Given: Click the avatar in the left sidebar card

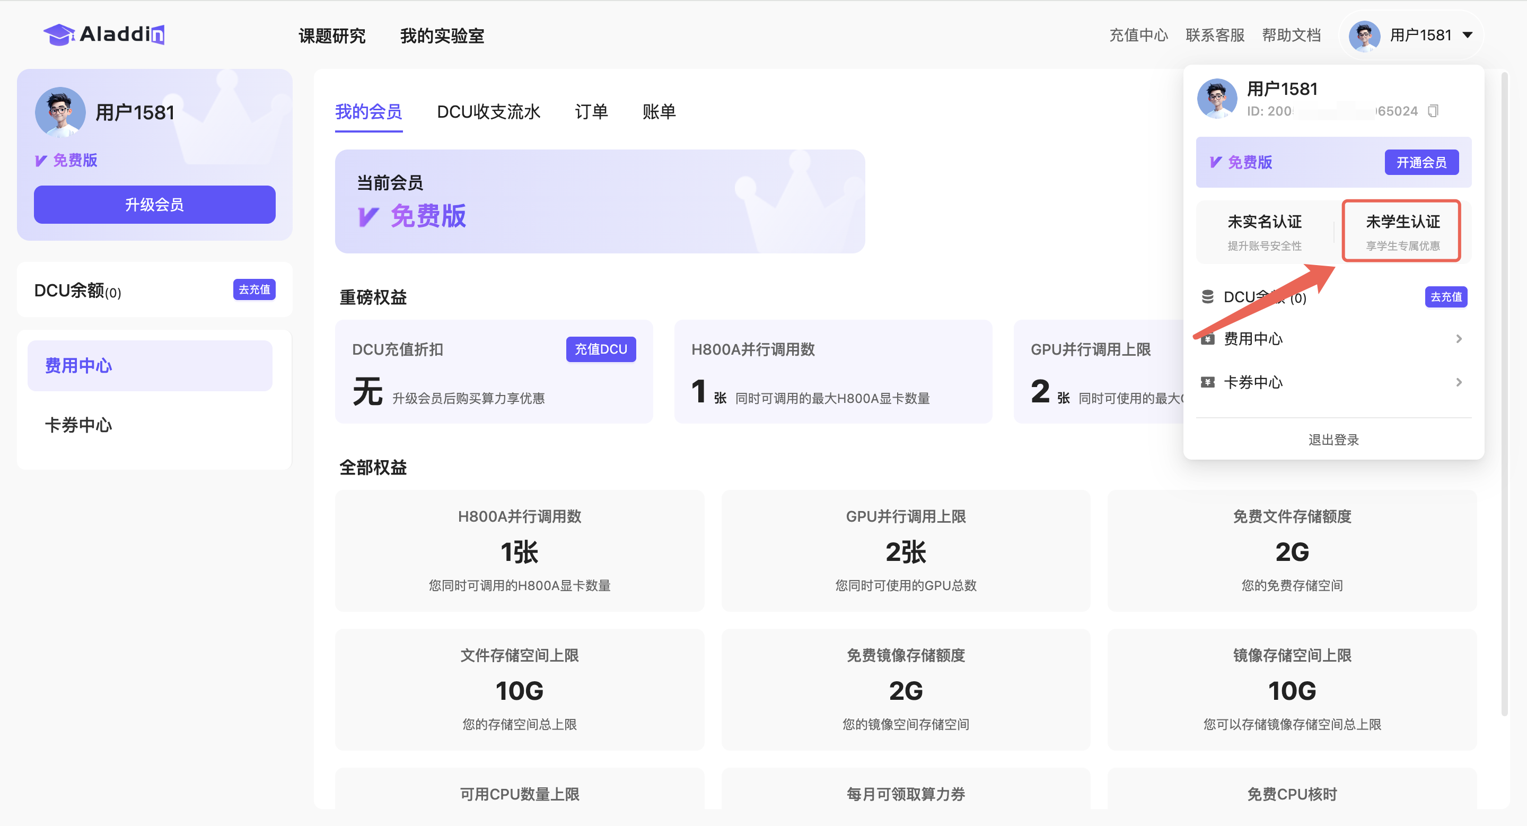Looking at the screenshot, I should pyautogui.click(x=60, y=112).
